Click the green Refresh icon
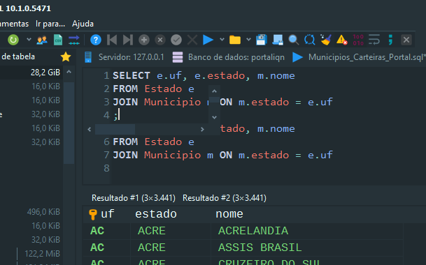426x265 pixels. pyautogui.click(x=13, y=40)
